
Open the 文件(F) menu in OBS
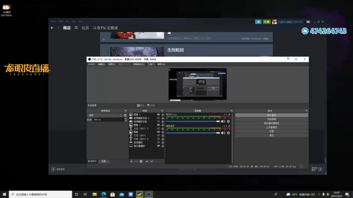(91, 64)
